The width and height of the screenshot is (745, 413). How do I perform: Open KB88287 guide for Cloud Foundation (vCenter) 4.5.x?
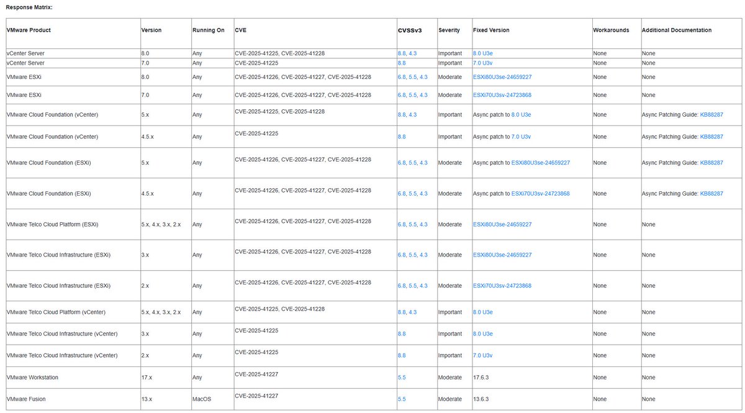tap(711, 137)
